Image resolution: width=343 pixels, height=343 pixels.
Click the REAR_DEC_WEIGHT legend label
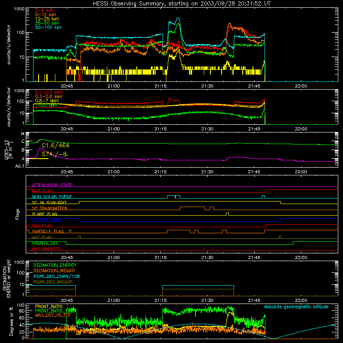coord(53,282)
